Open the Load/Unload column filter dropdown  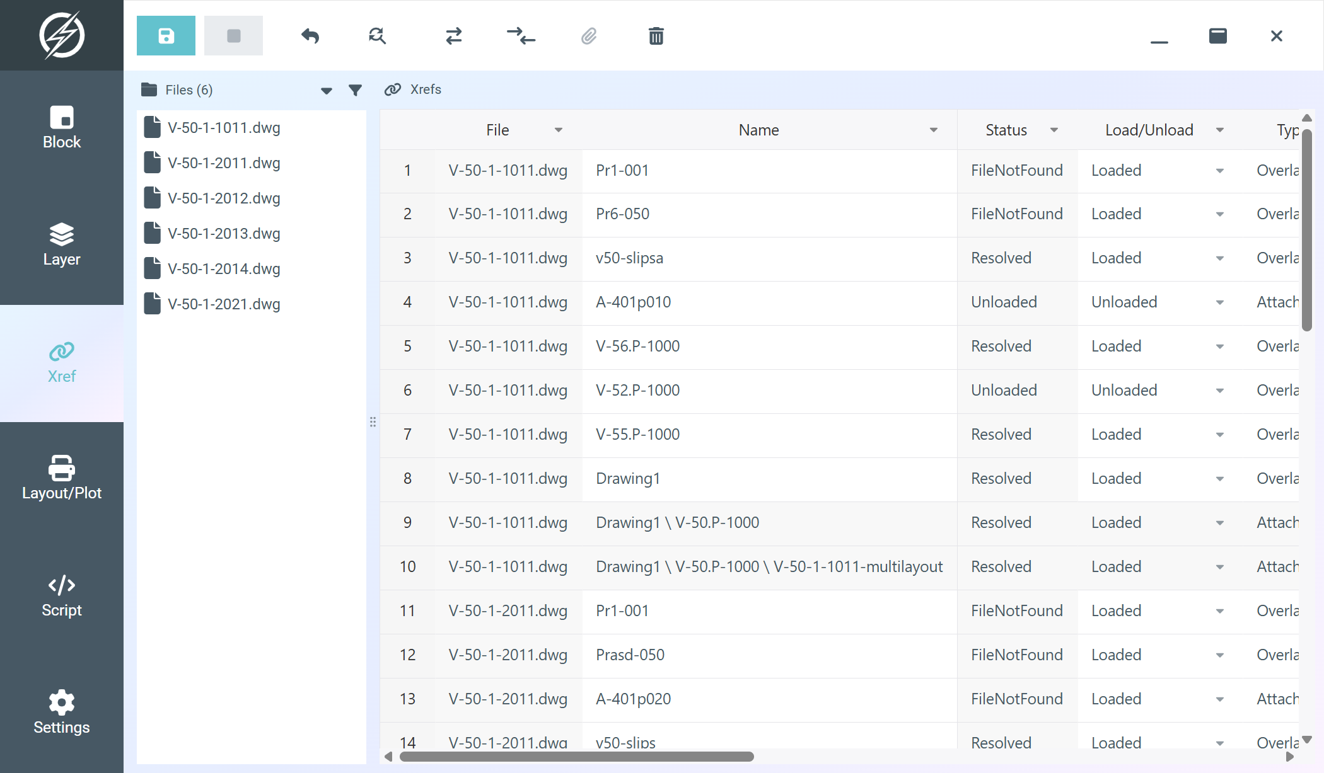tap(1220, 130)
